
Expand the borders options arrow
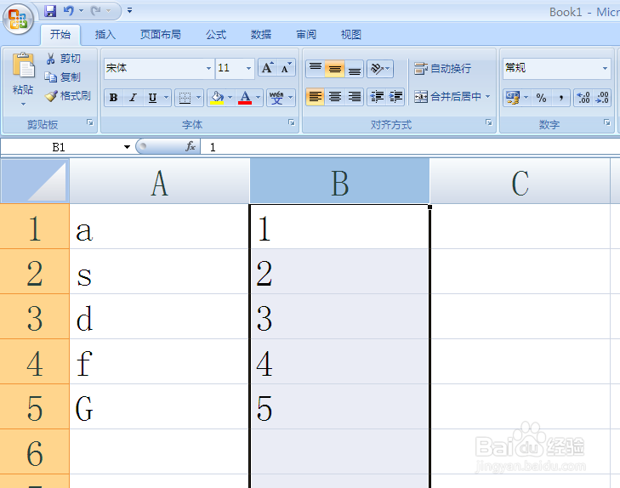tap(198, 98)
